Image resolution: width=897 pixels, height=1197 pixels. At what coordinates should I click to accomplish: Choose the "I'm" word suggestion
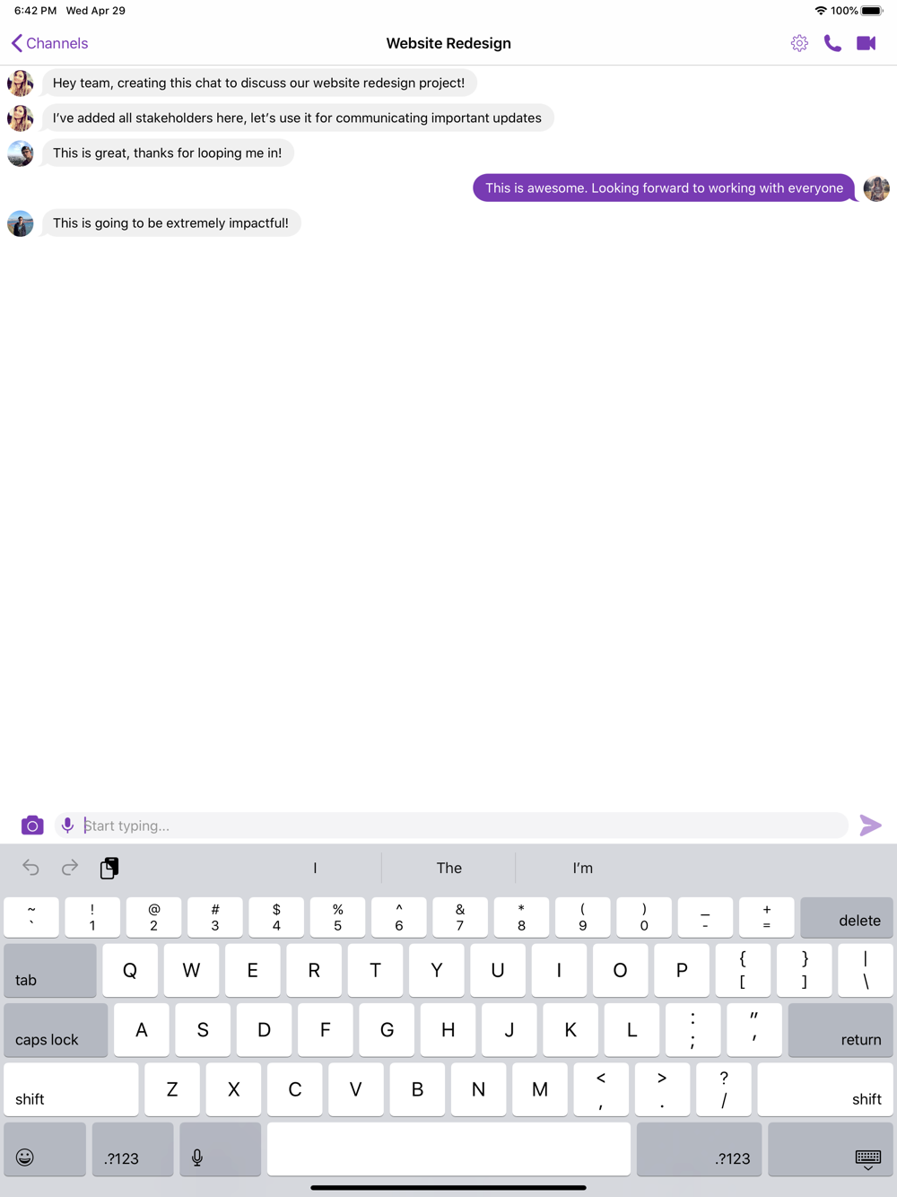[583, 868]
